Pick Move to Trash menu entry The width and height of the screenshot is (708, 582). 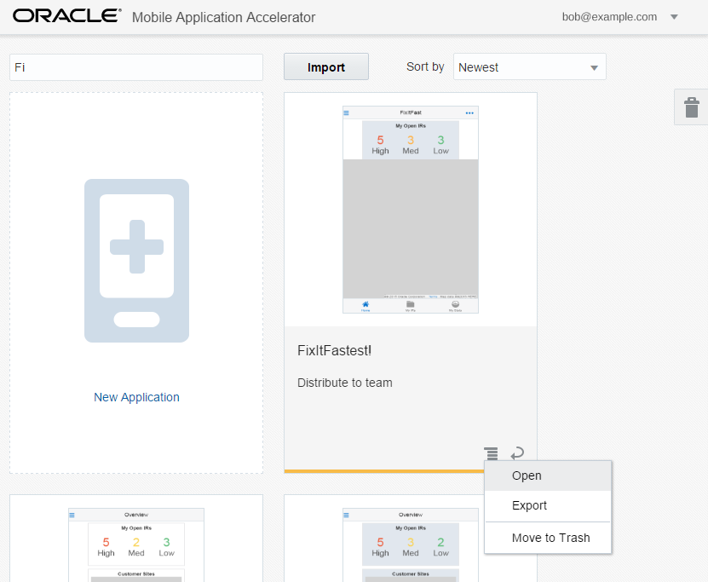548,538
